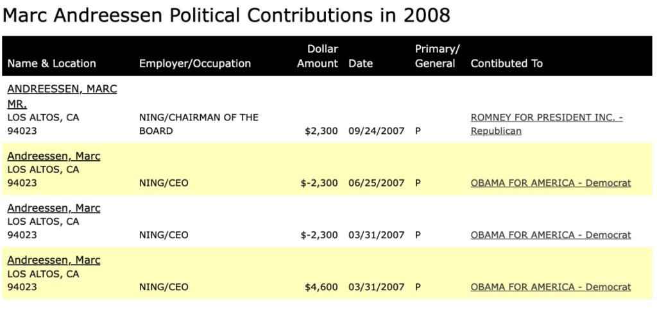Click the Date column header
This screenshot has height=310, width=657.
(x=361, y=63)
